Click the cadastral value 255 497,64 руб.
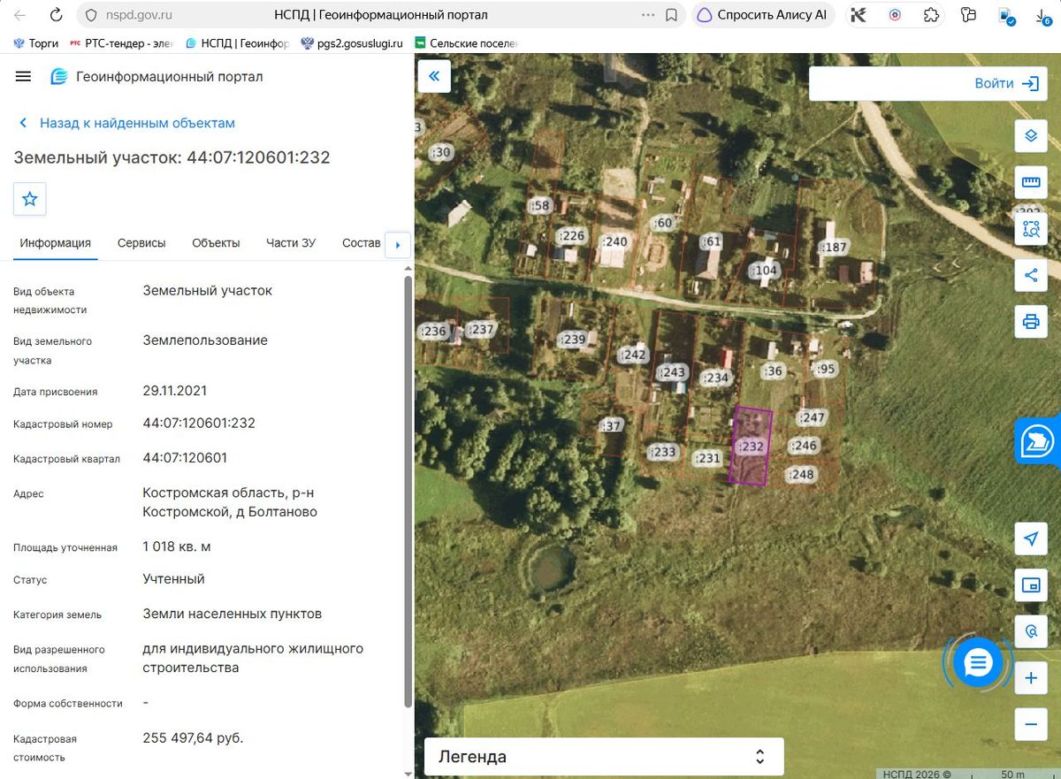 (193, 738)
